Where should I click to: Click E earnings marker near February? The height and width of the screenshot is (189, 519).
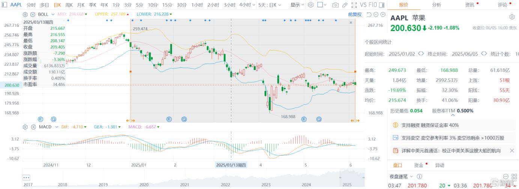169,119
